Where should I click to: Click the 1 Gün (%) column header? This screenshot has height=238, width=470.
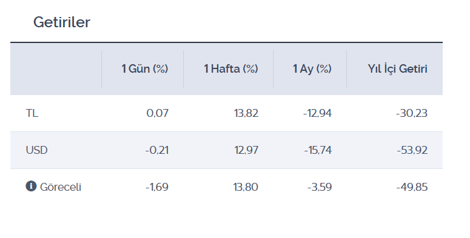pyautogui.click(x=145, y=69)
